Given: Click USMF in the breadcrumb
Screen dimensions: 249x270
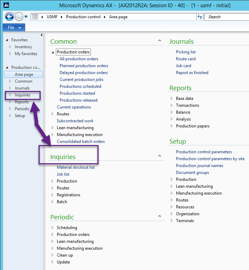Looking at the screenshot, I should (52, 17).
